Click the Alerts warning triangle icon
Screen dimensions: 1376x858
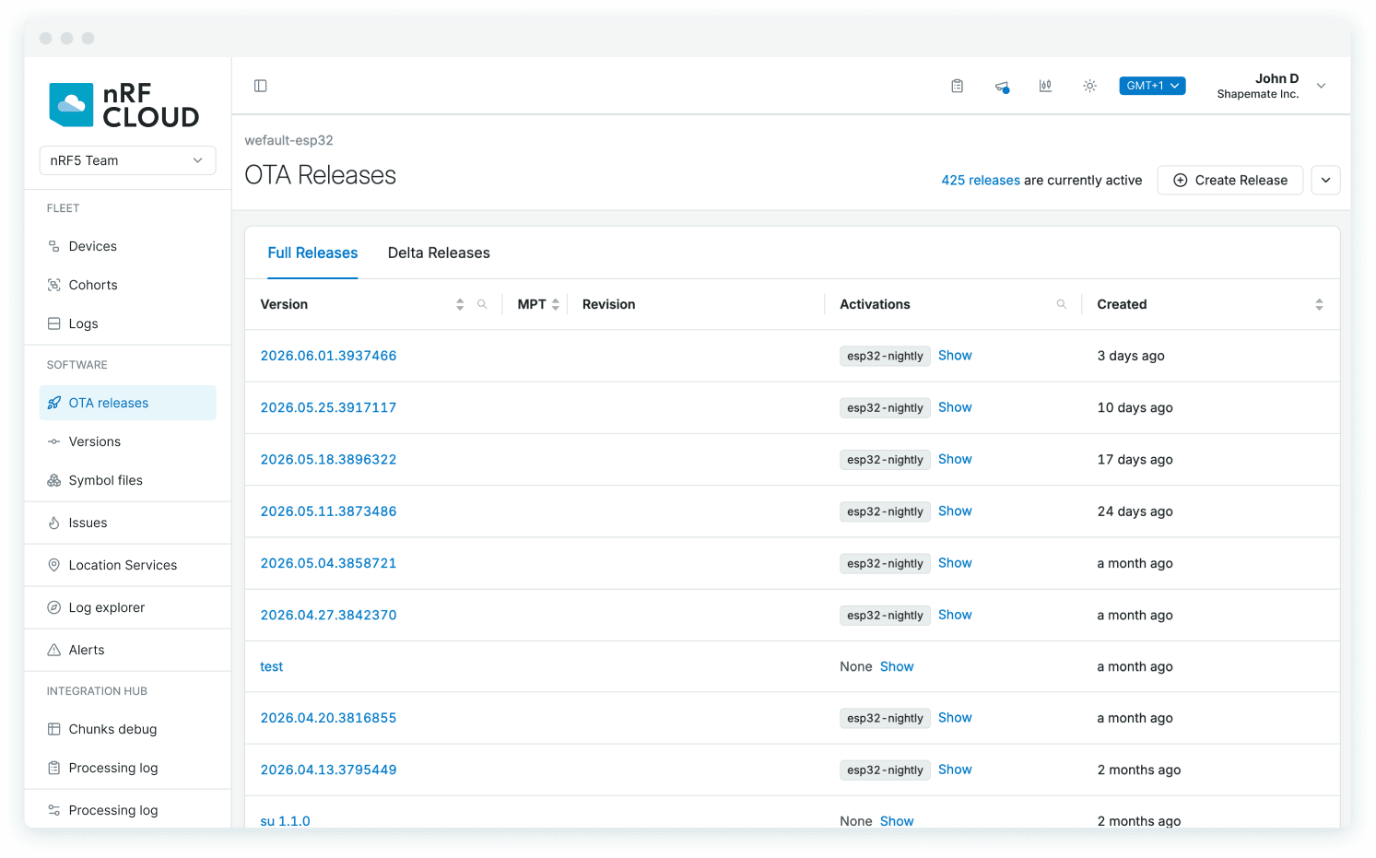[54, 650]
